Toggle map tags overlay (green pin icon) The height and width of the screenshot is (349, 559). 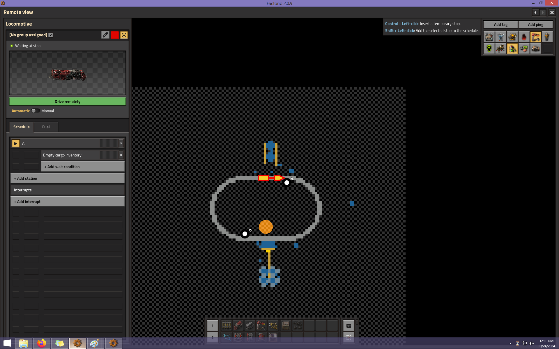point(489,49)
